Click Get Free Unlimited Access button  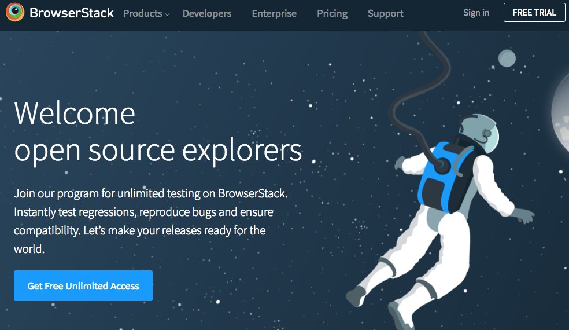(83, 285)
